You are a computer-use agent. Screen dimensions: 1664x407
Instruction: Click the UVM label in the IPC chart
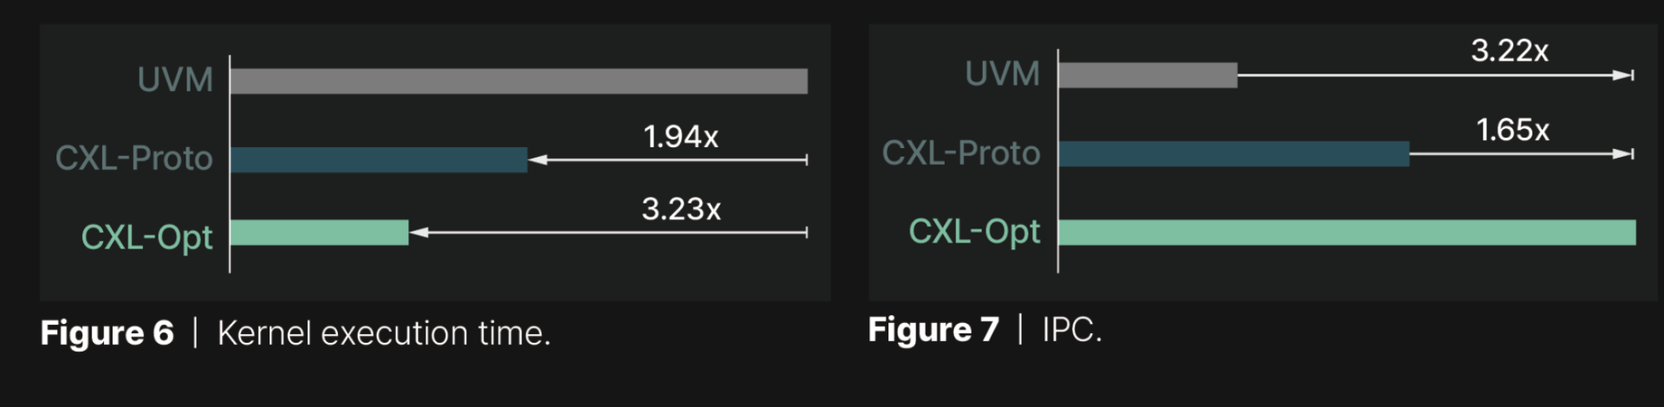1002,74
